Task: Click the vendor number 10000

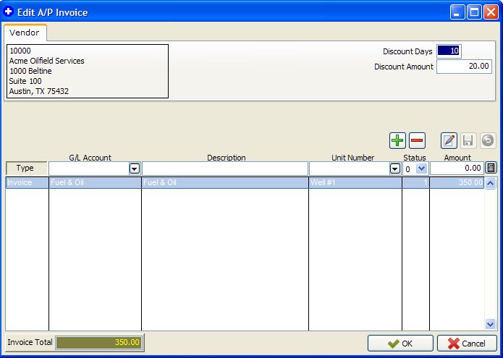Action: pos(20,51)
